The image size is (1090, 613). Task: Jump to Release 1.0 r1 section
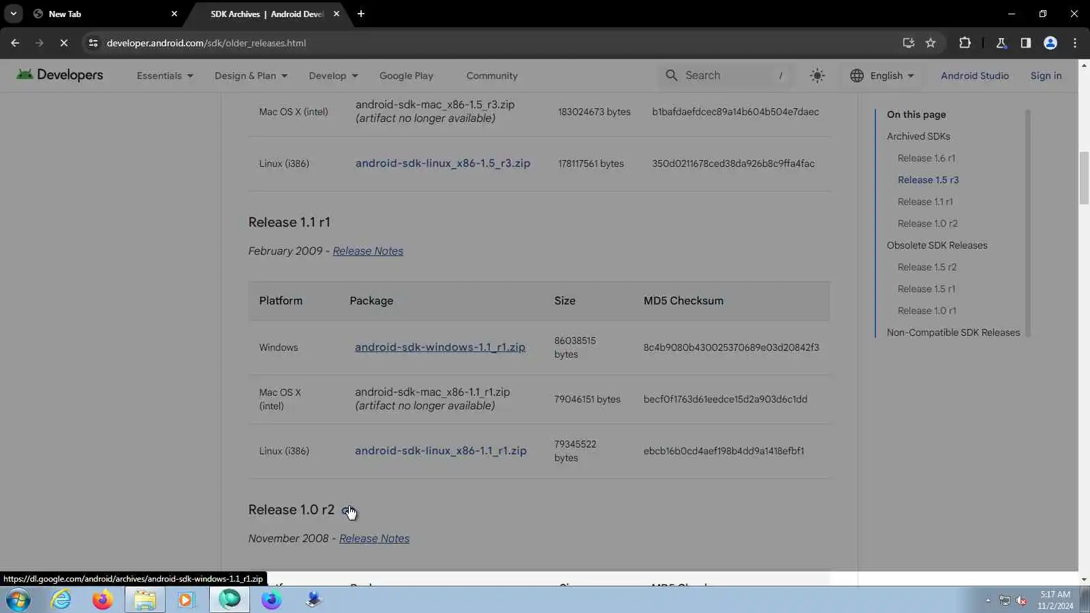pyautogui.click(x=926, y=311)
